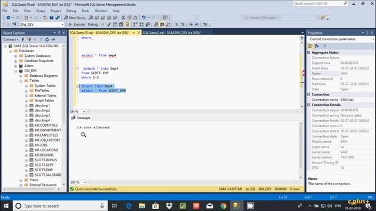The height and width of the screenshot is (211, 376).
Task: Open File Explorer from the taskbar
Action: (x=142, y=206)
